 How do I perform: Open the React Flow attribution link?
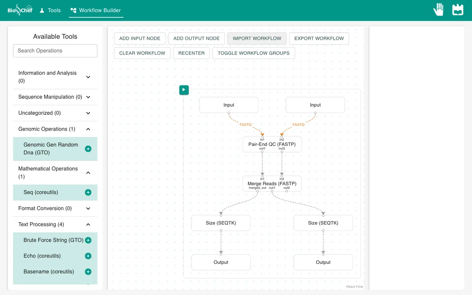click(x=355, y=287)
